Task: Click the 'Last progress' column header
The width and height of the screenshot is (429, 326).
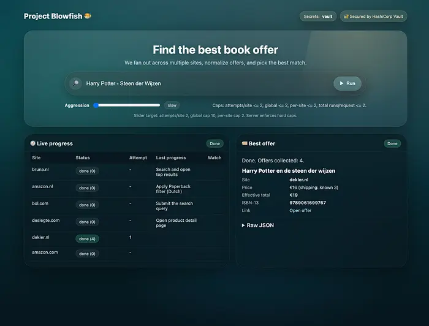Action: point(171,157)
